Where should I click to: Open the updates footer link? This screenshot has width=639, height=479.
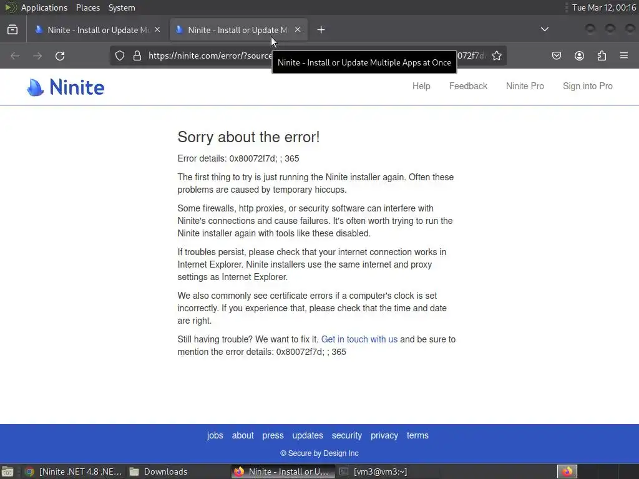[308, 435]
